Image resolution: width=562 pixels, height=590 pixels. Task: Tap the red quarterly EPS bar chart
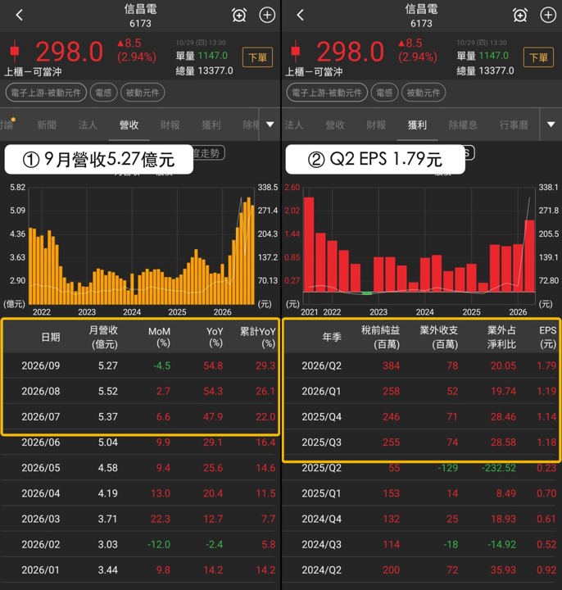click(419, 244)
